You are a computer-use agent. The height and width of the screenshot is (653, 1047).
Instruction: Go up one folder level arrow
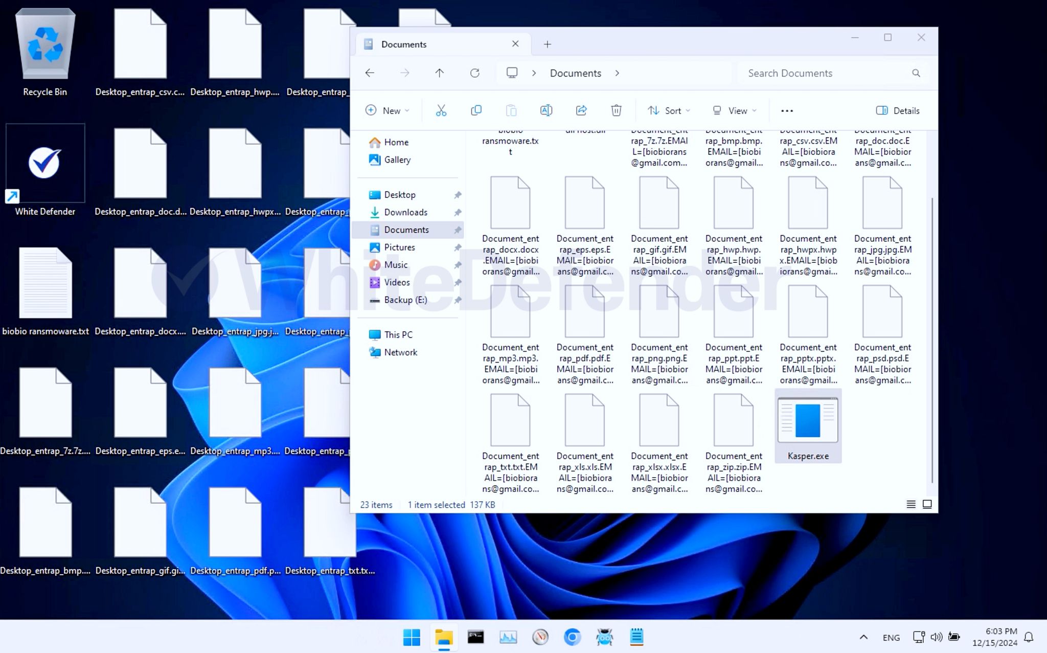click(x=439, y=73)
